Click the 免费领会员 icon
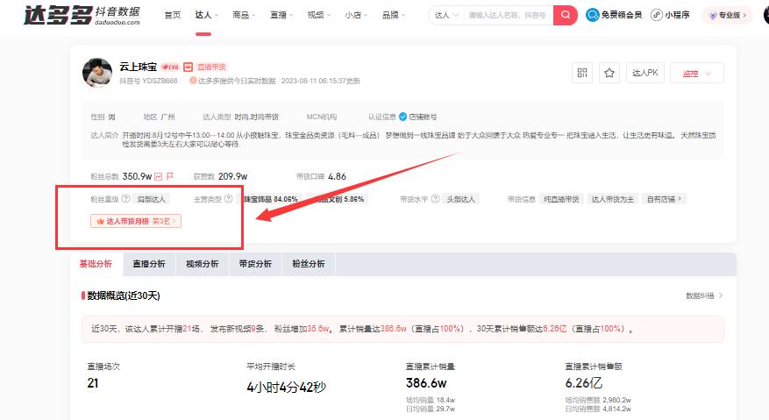 tap(593, 15)
